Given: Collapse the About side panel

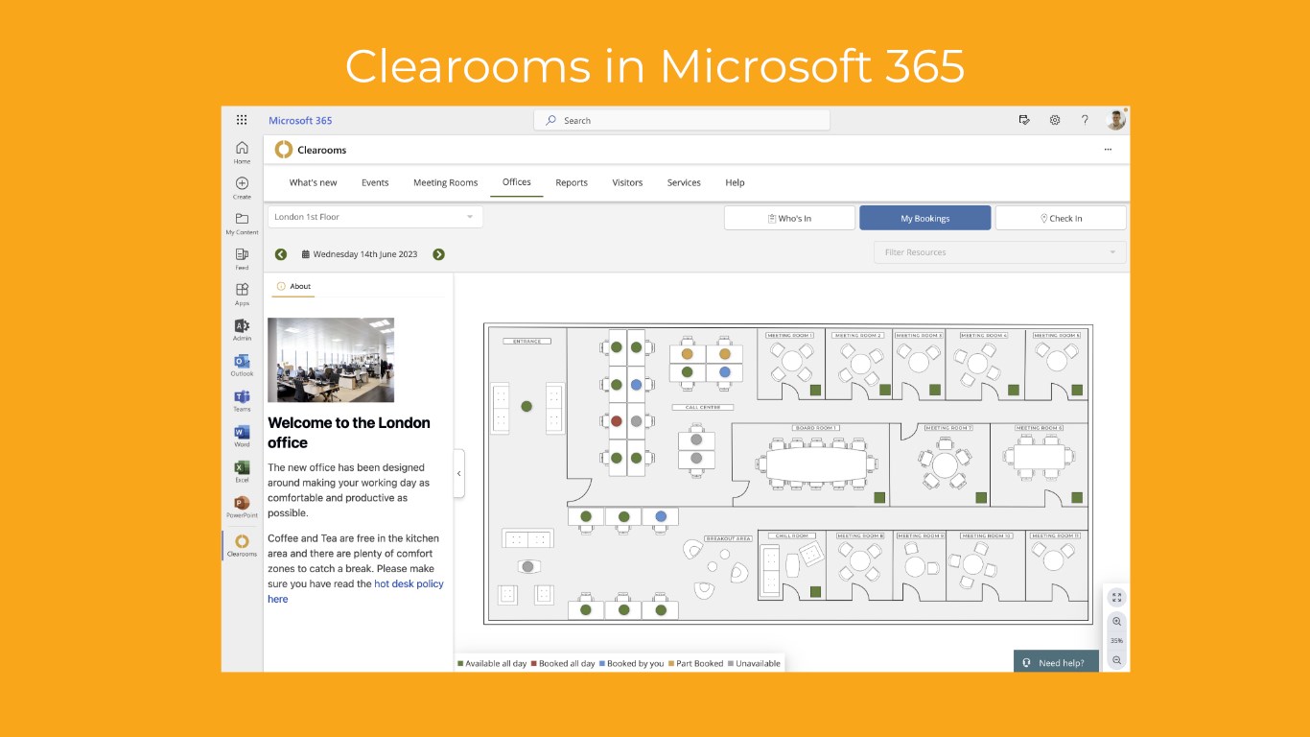Looking at the screenshot, I should [x=459, y=473].
